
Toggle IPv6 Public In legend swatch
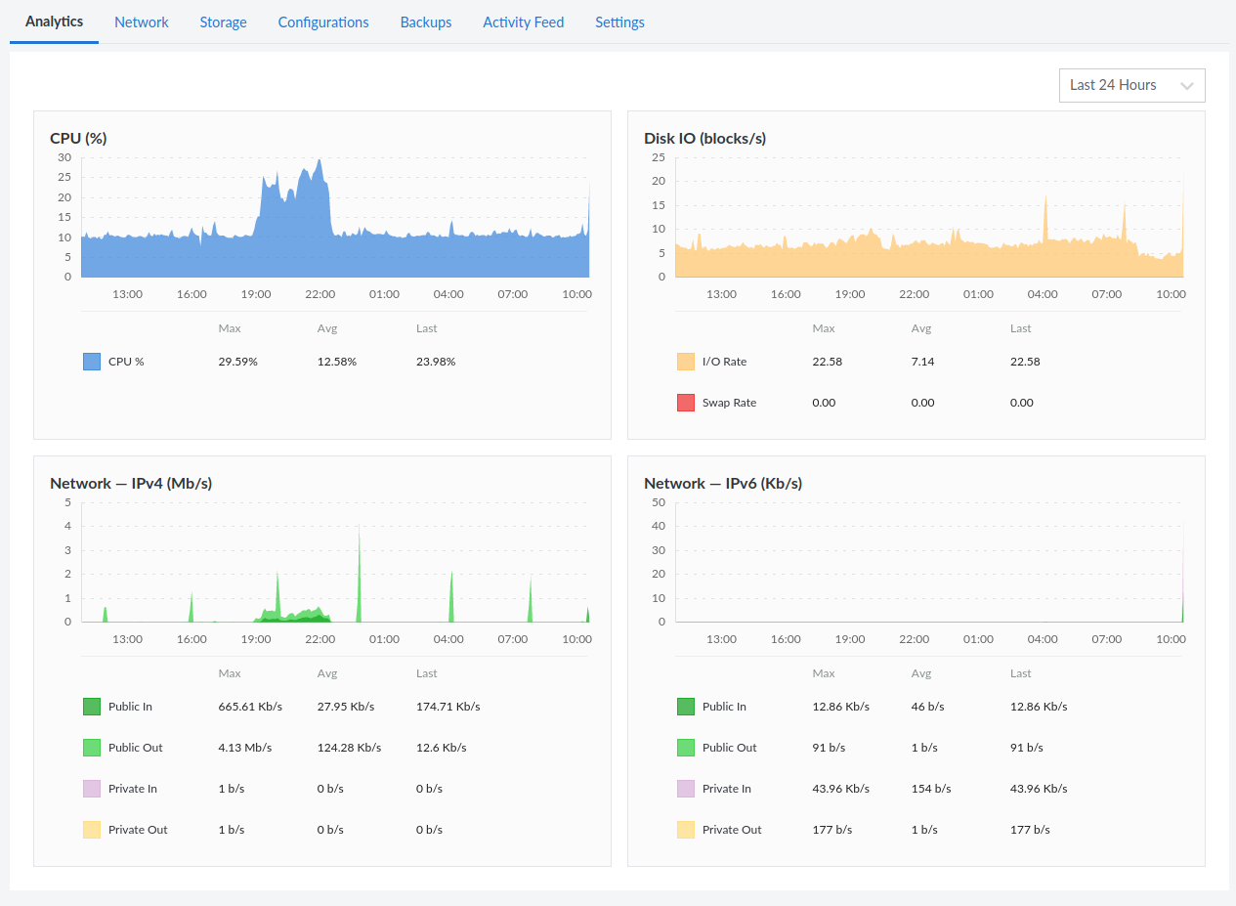tap(686, 707)
